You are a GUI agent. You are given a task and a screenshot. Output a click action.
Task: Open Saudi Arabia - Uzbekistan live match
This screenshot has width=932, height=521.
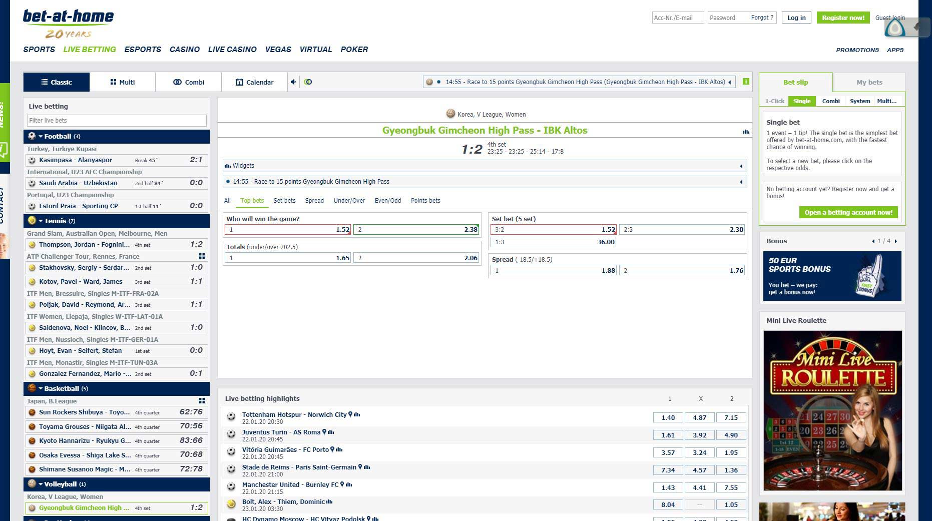pos(117,183)
